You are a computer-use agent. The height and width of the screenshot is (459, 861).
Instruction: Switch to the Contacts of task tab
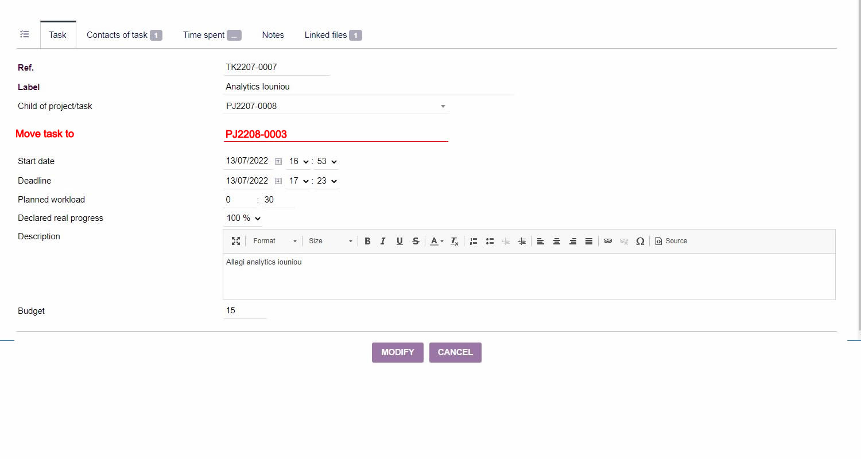click(118, 34)
